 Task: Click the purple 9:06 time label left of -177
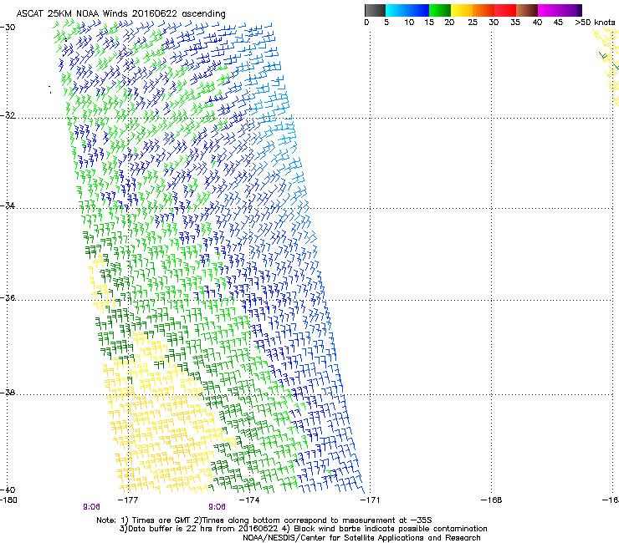pos(91,507)
